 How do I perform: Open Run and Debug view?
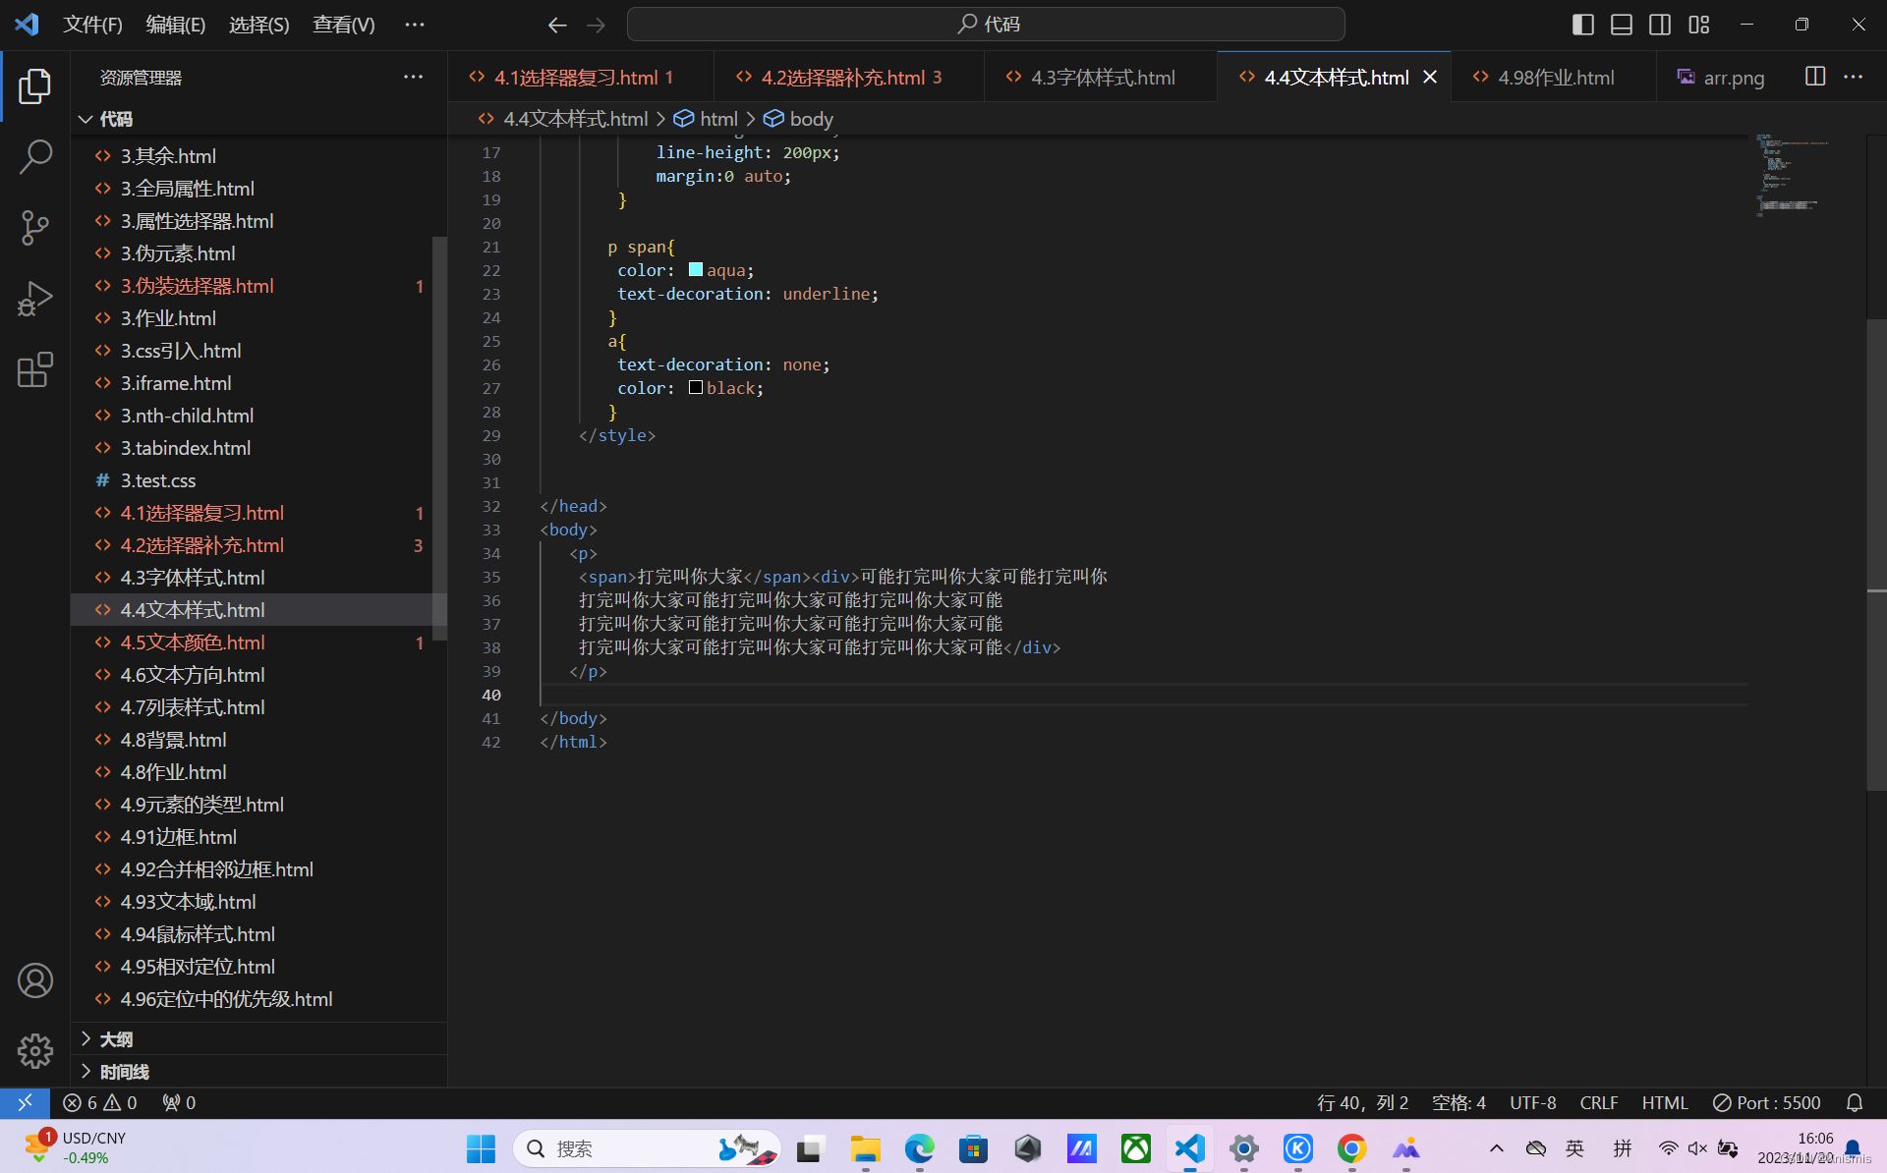coord(35,299)
